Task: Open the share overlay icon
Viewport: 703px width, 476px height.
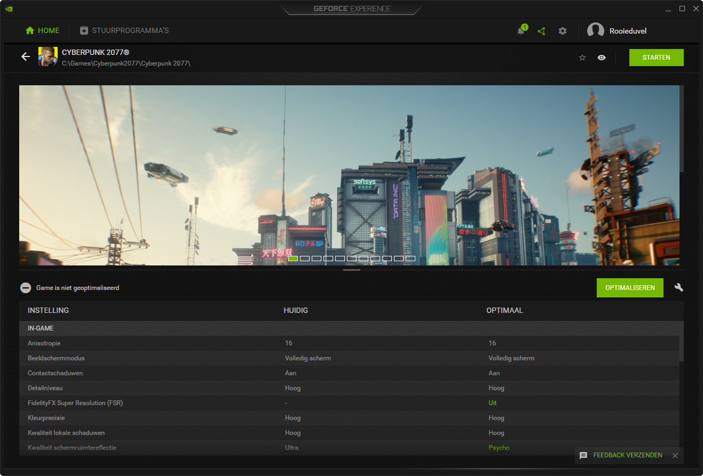Action: coord(541,31)
